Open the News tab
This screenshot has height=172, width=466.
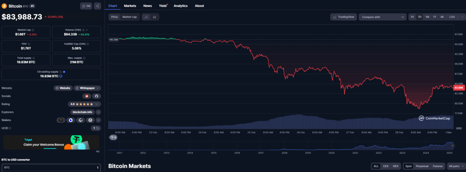click(x=147, y=5)
